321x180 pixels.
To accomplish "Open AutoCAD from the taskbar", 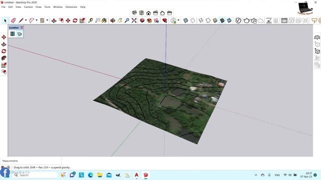I will click(x=136, y=175).
